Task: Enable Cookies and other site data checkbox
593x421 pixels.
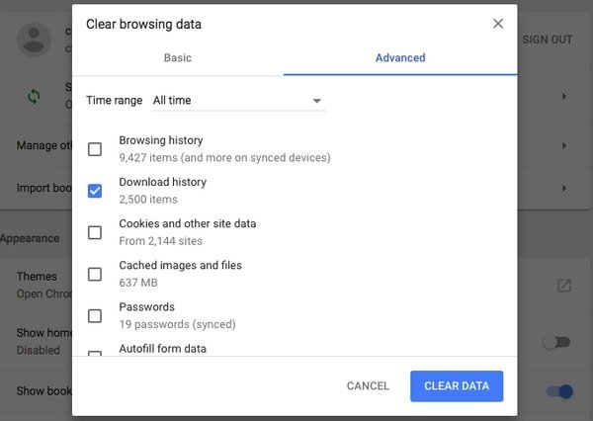Action: 95,232
